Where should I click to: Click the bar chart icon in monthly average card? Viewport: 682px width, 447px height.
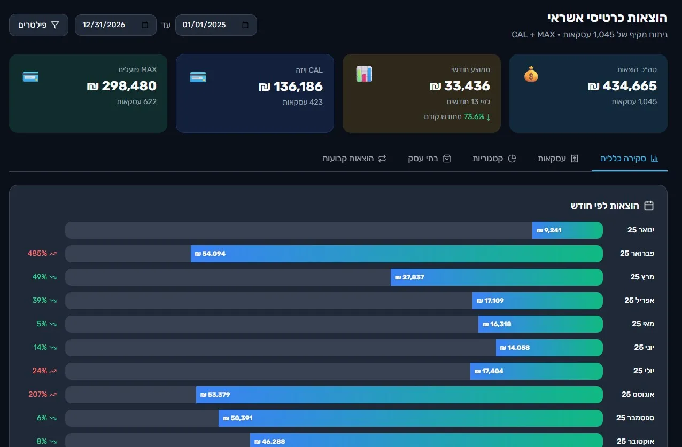click(364, 74)
